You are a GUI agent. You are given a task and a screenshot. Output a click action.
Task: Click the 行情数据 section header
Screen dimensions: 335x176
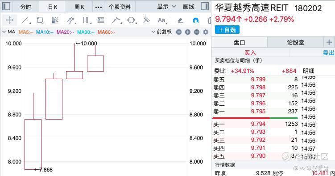point(225,165)
